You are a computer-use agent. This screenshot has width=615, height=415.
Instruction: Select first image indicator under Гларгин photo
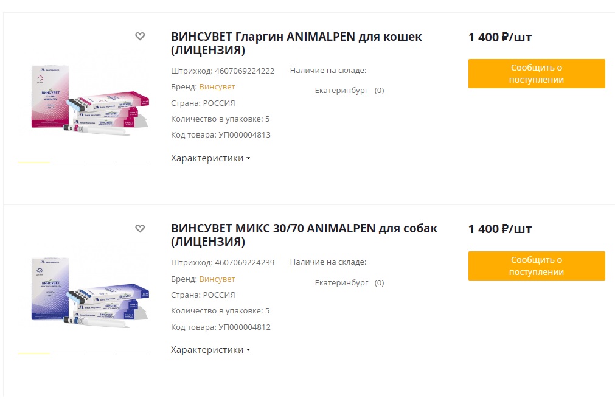point(34,162)
